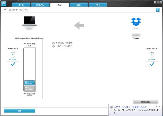The width and height of the screenshot is (163, 116).
Task: Click the gray transfer direction arrow
Action: (x=79, y=25)
